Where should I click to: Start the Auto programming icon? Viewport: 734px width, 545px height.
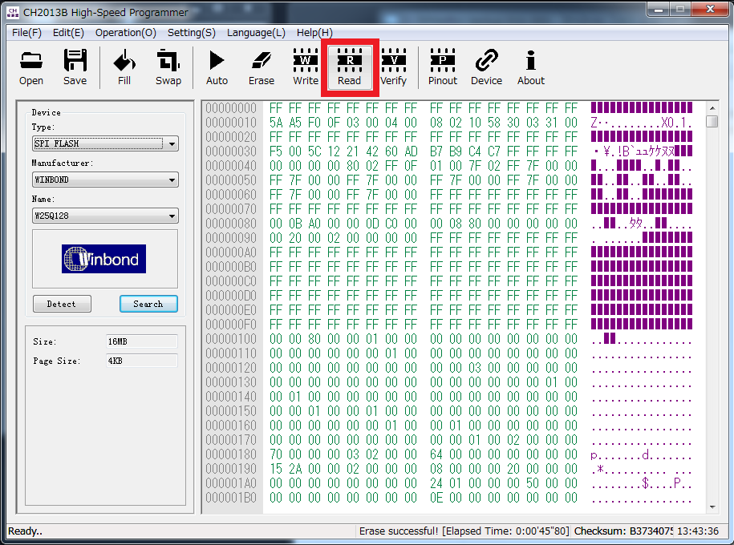[217, 67]
